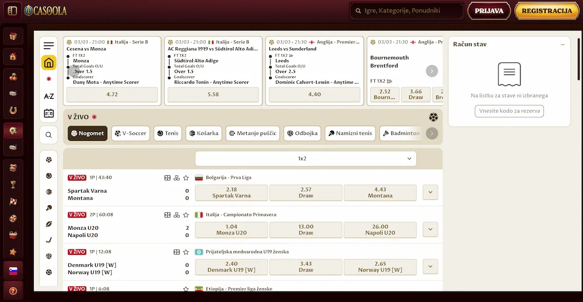Select 2.65 Norway U19 [W] odds
Screen dimensions: 583x302
pyautogui.click(x=380, y=267)
